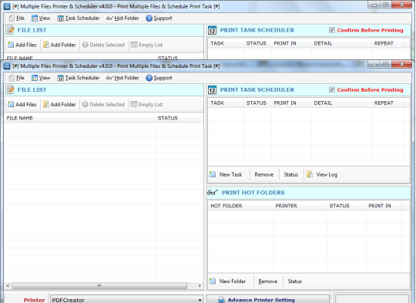Click REPEAT column header in front window scheduler
This screenshot has height=303, width=416.
coord(387,103)
